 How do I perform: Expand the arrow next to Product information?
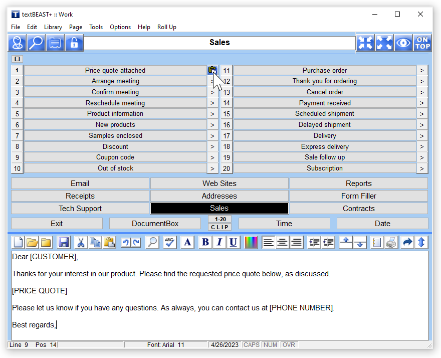[212, 114]
